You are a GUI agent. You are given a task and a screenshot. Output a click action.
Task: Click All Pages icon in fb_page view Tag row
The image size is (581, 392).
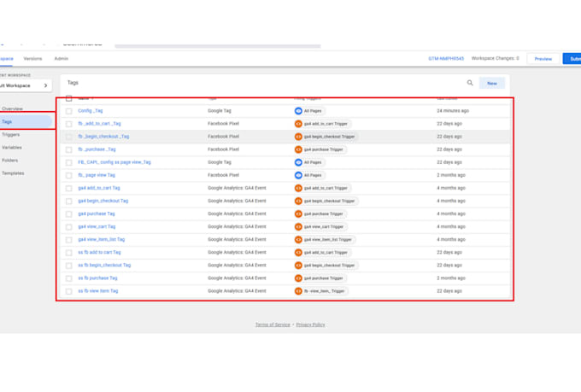point(298,175)
